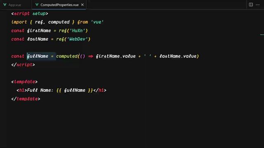Close the ComputedProperties.vue tab

coord(82,5)
